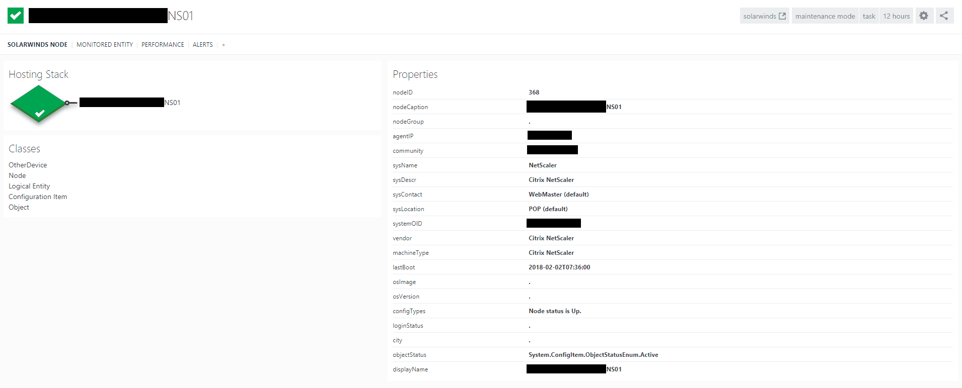Open the Configuration Item class
The height and width of the screenshot is (388, 962).
tap(38, 197)
